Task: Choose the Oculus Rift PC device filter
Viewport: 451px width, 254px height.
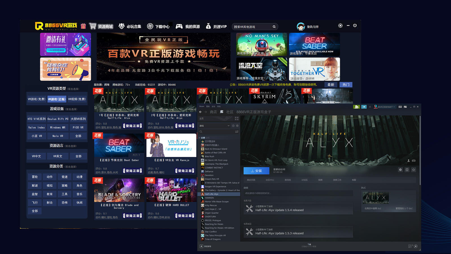Action: tap(58, 119)
